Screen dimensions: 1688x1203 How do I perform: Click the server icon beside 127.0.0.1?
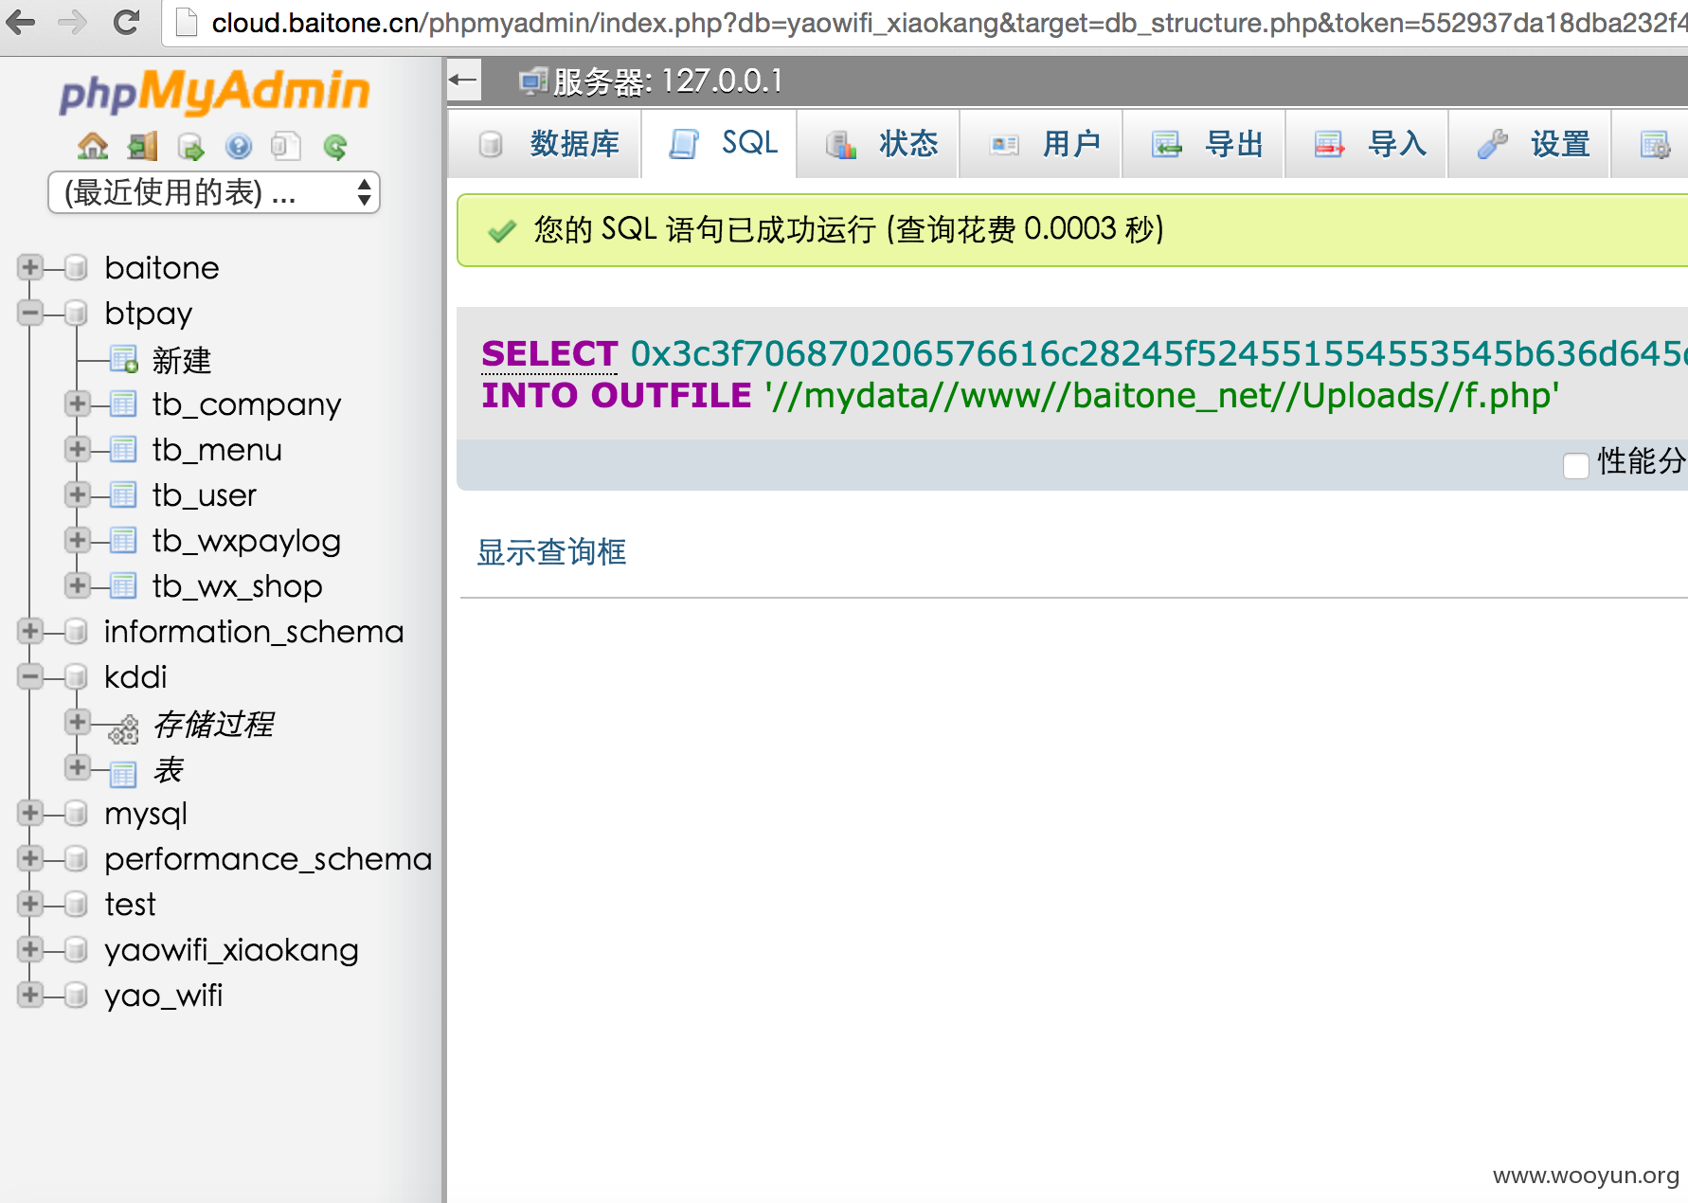tap(533, 81)
